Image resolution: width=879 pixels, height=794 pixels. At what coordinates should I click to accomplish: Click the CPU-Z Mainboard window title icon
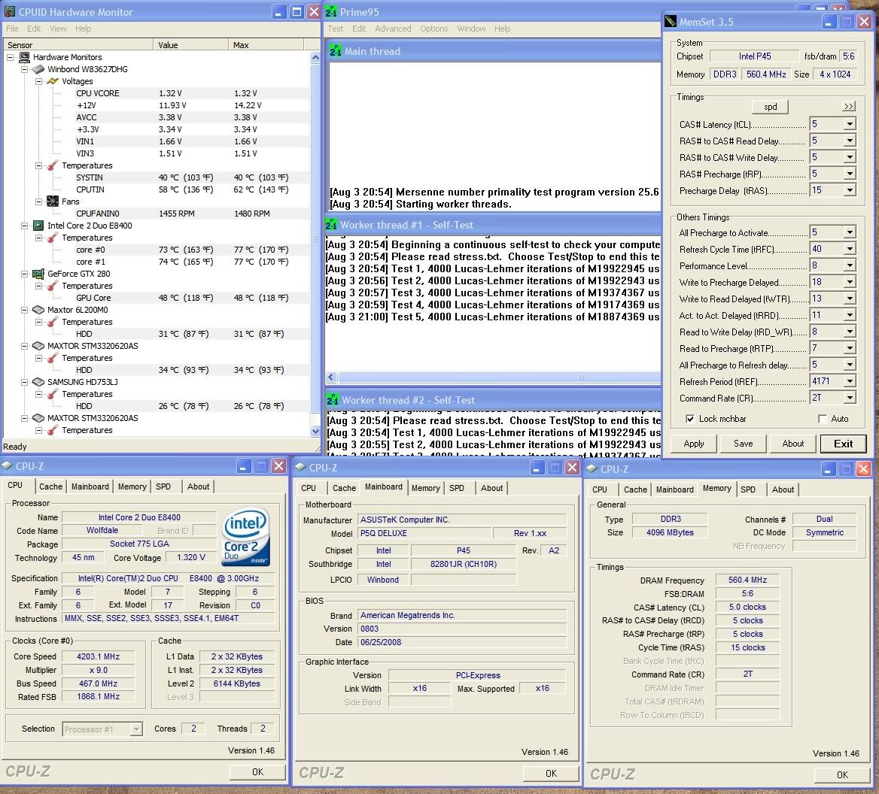pyautogui.click(x=300, y=467)
